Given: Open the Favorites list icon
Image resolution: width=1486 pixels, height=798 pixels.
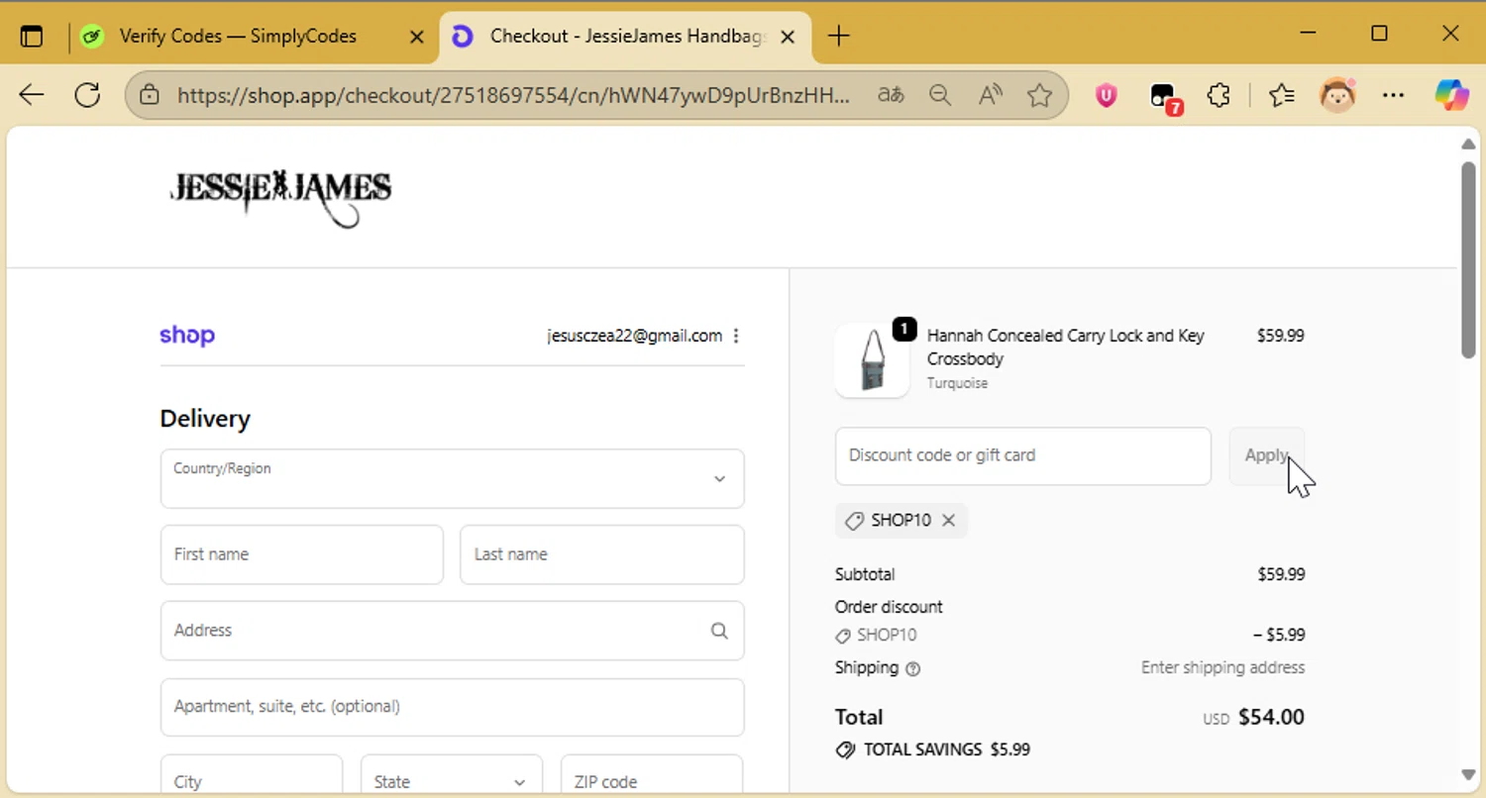Looking at the screenshot, I should (x=1281, y=95).
